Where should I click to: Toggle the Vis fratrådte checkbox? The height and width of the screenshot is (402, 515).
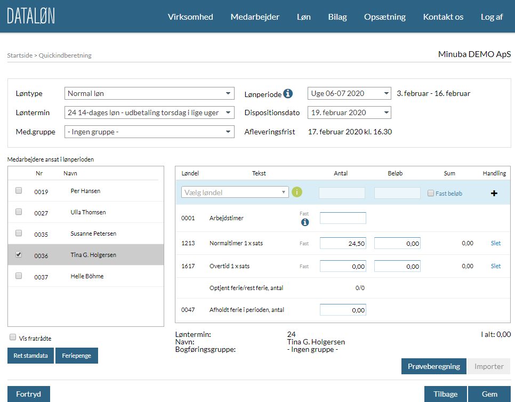click(13, 337)
